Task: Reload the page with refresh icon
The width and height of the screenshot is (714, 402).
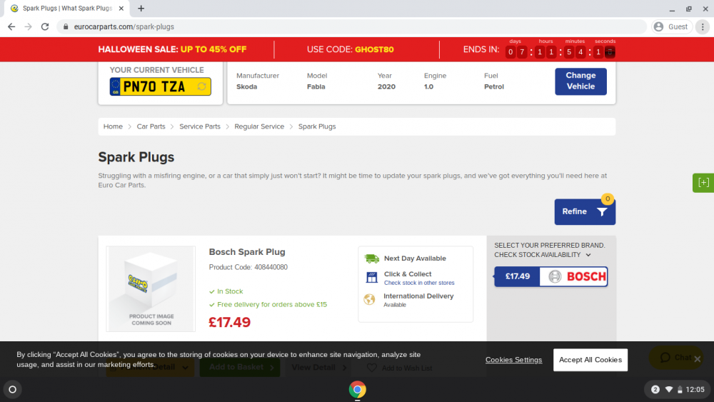Action: (x=44, y=27)
